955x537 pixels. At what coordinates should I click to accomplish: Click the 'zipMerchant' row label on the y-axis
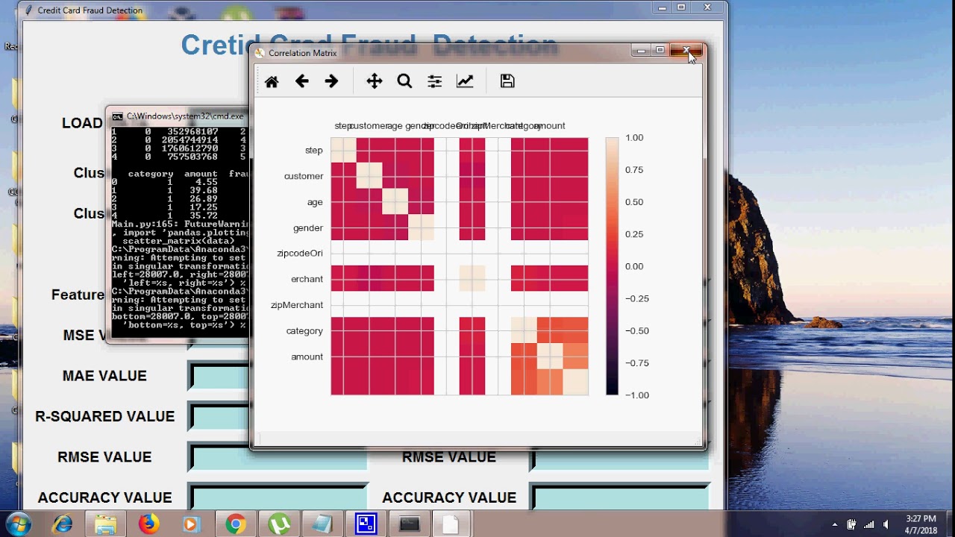coord(297,305)
